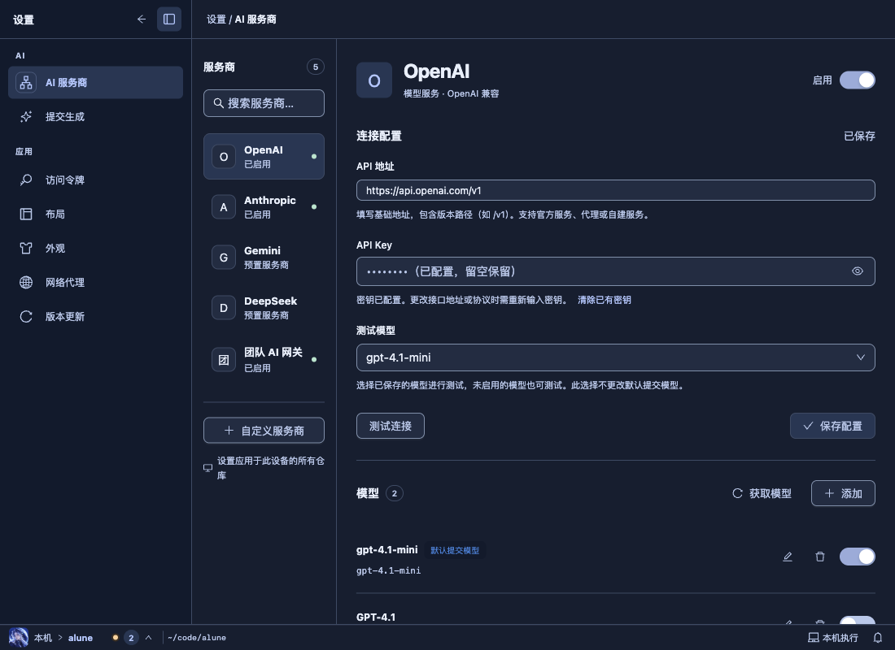Image resolution: width=895 pixels, height=650 pixels.
Task: Select the Anthropic provider
Action: point(264,207)
